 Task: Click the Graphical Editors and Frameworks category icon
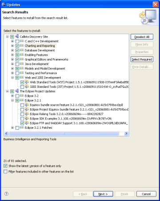tap(22, 59)
